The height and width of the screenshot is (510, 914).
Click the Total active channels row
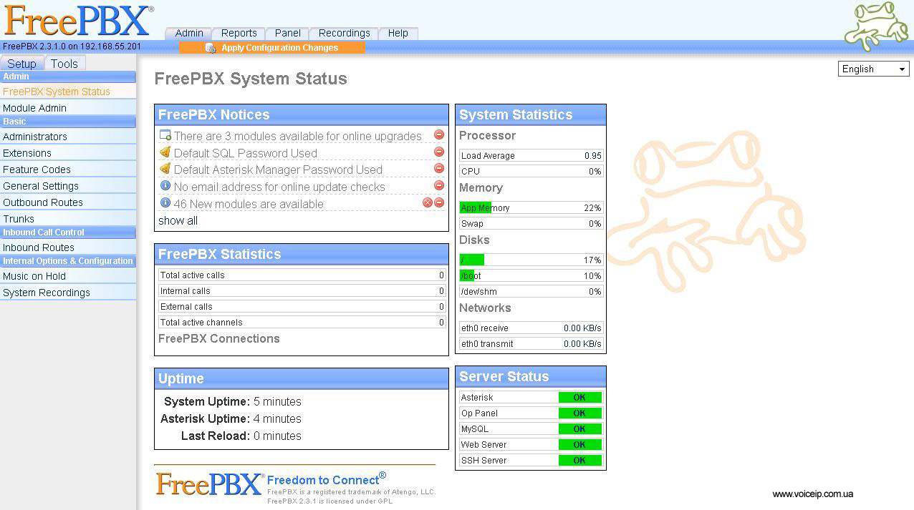(302, 322)
